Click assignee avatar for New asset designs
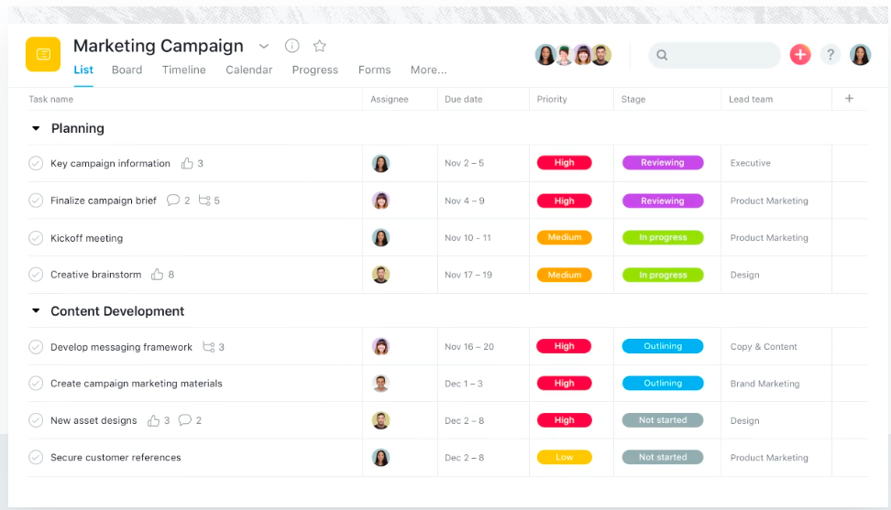 coord(380,420)
